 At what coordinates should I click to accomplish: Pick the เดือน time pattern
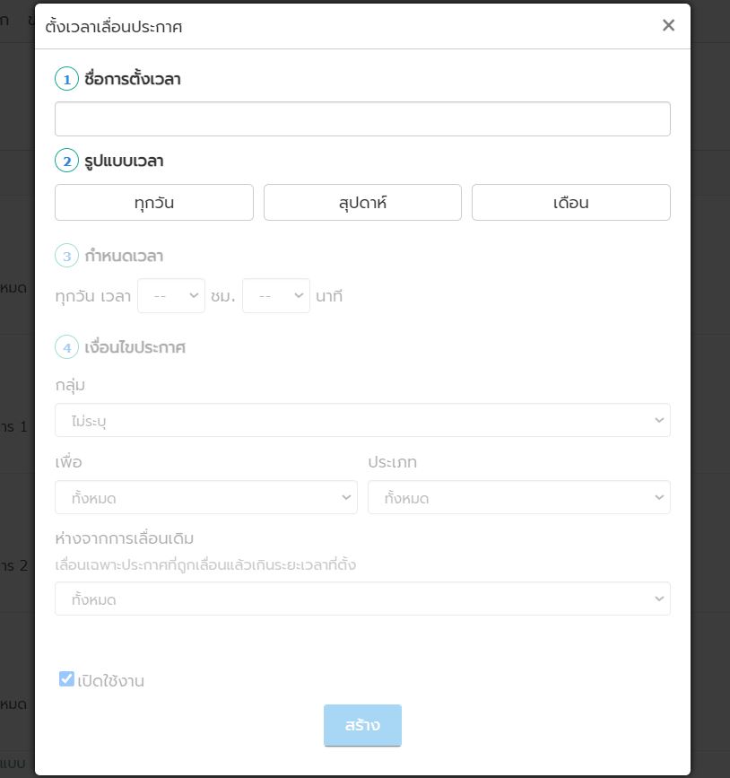pos(570,203)
